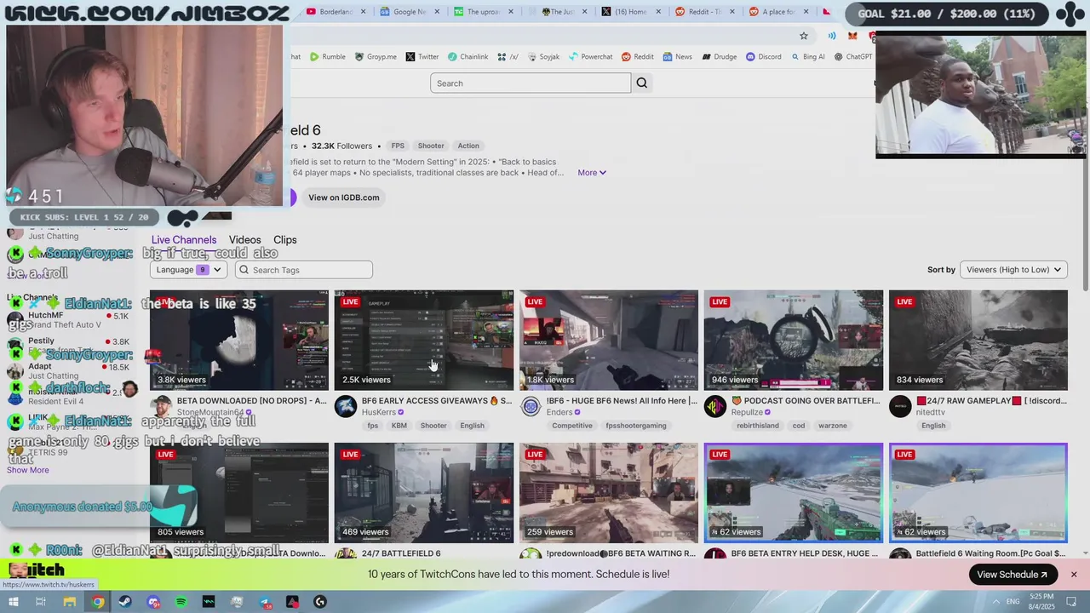This screenshot has height=613, width=1090.
Task: Dismiss the TwitchCon schedule banner
Action: (1074, 575)
